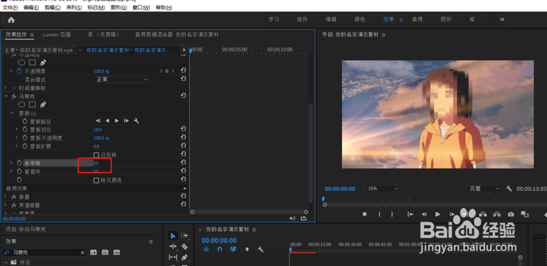The width and height of the screenshot is (547, 266).
Task: Toggle Linked Selection in timeline
Action: (x=234, y=249)
